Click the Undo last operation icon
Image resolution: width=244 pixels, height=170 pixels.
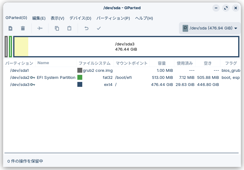pyautogui.click(x=86, y=28)
